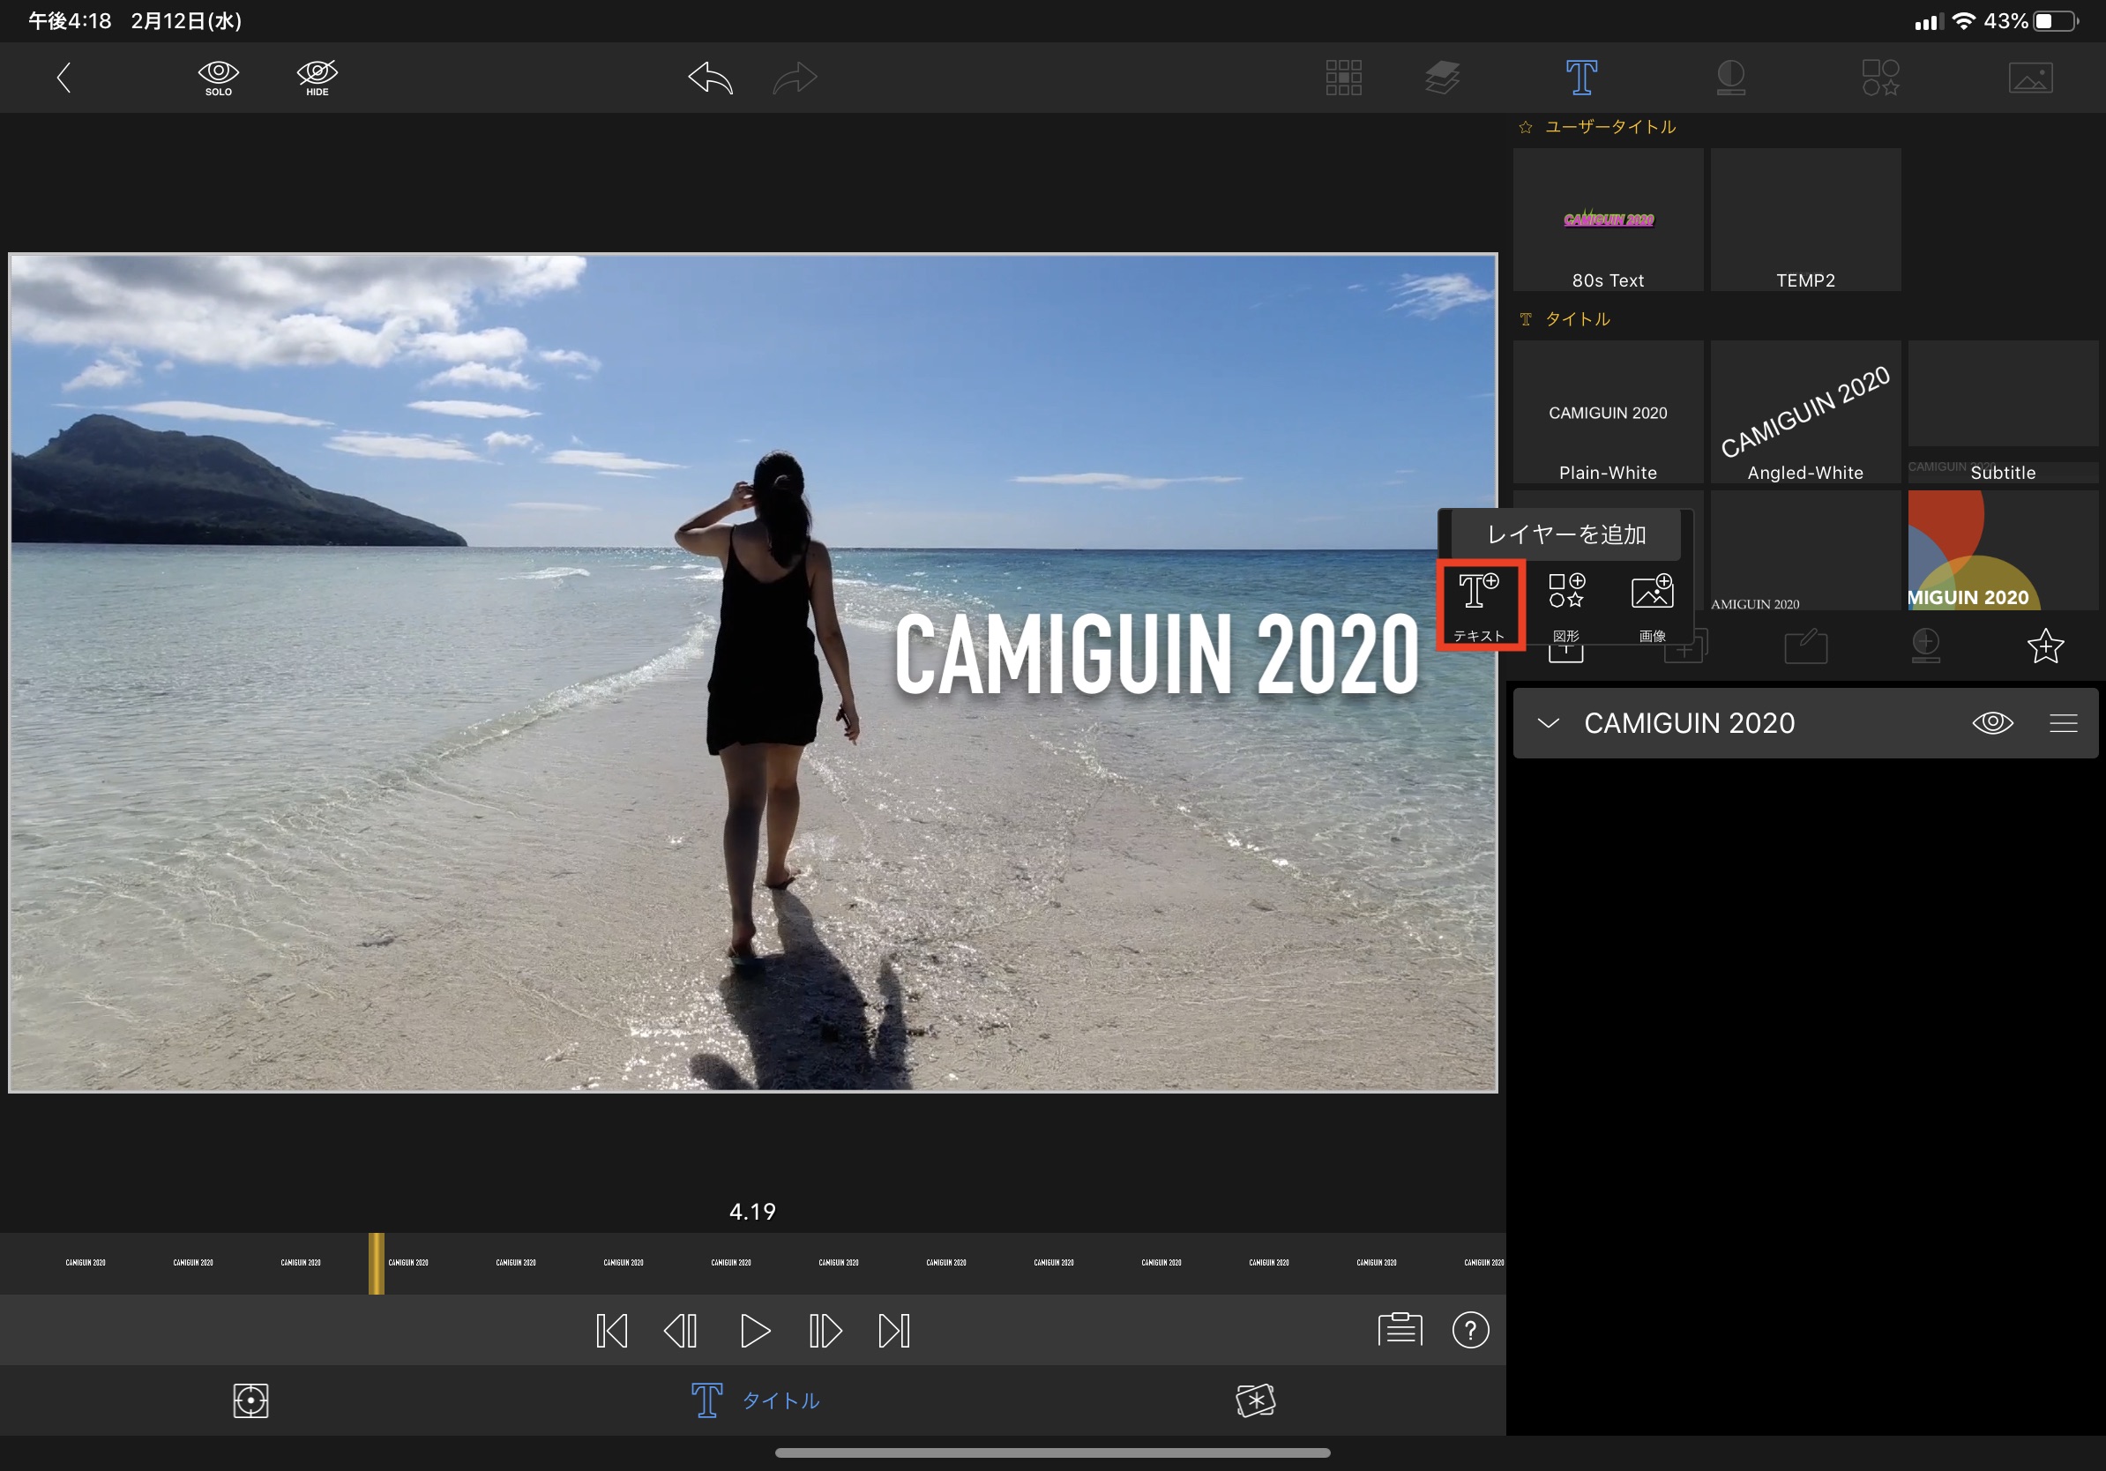Open CAMIGUIN 2020 layer hamburger menu
The width and height of the screenshot is (2106, 1471).
point(2063,722)
